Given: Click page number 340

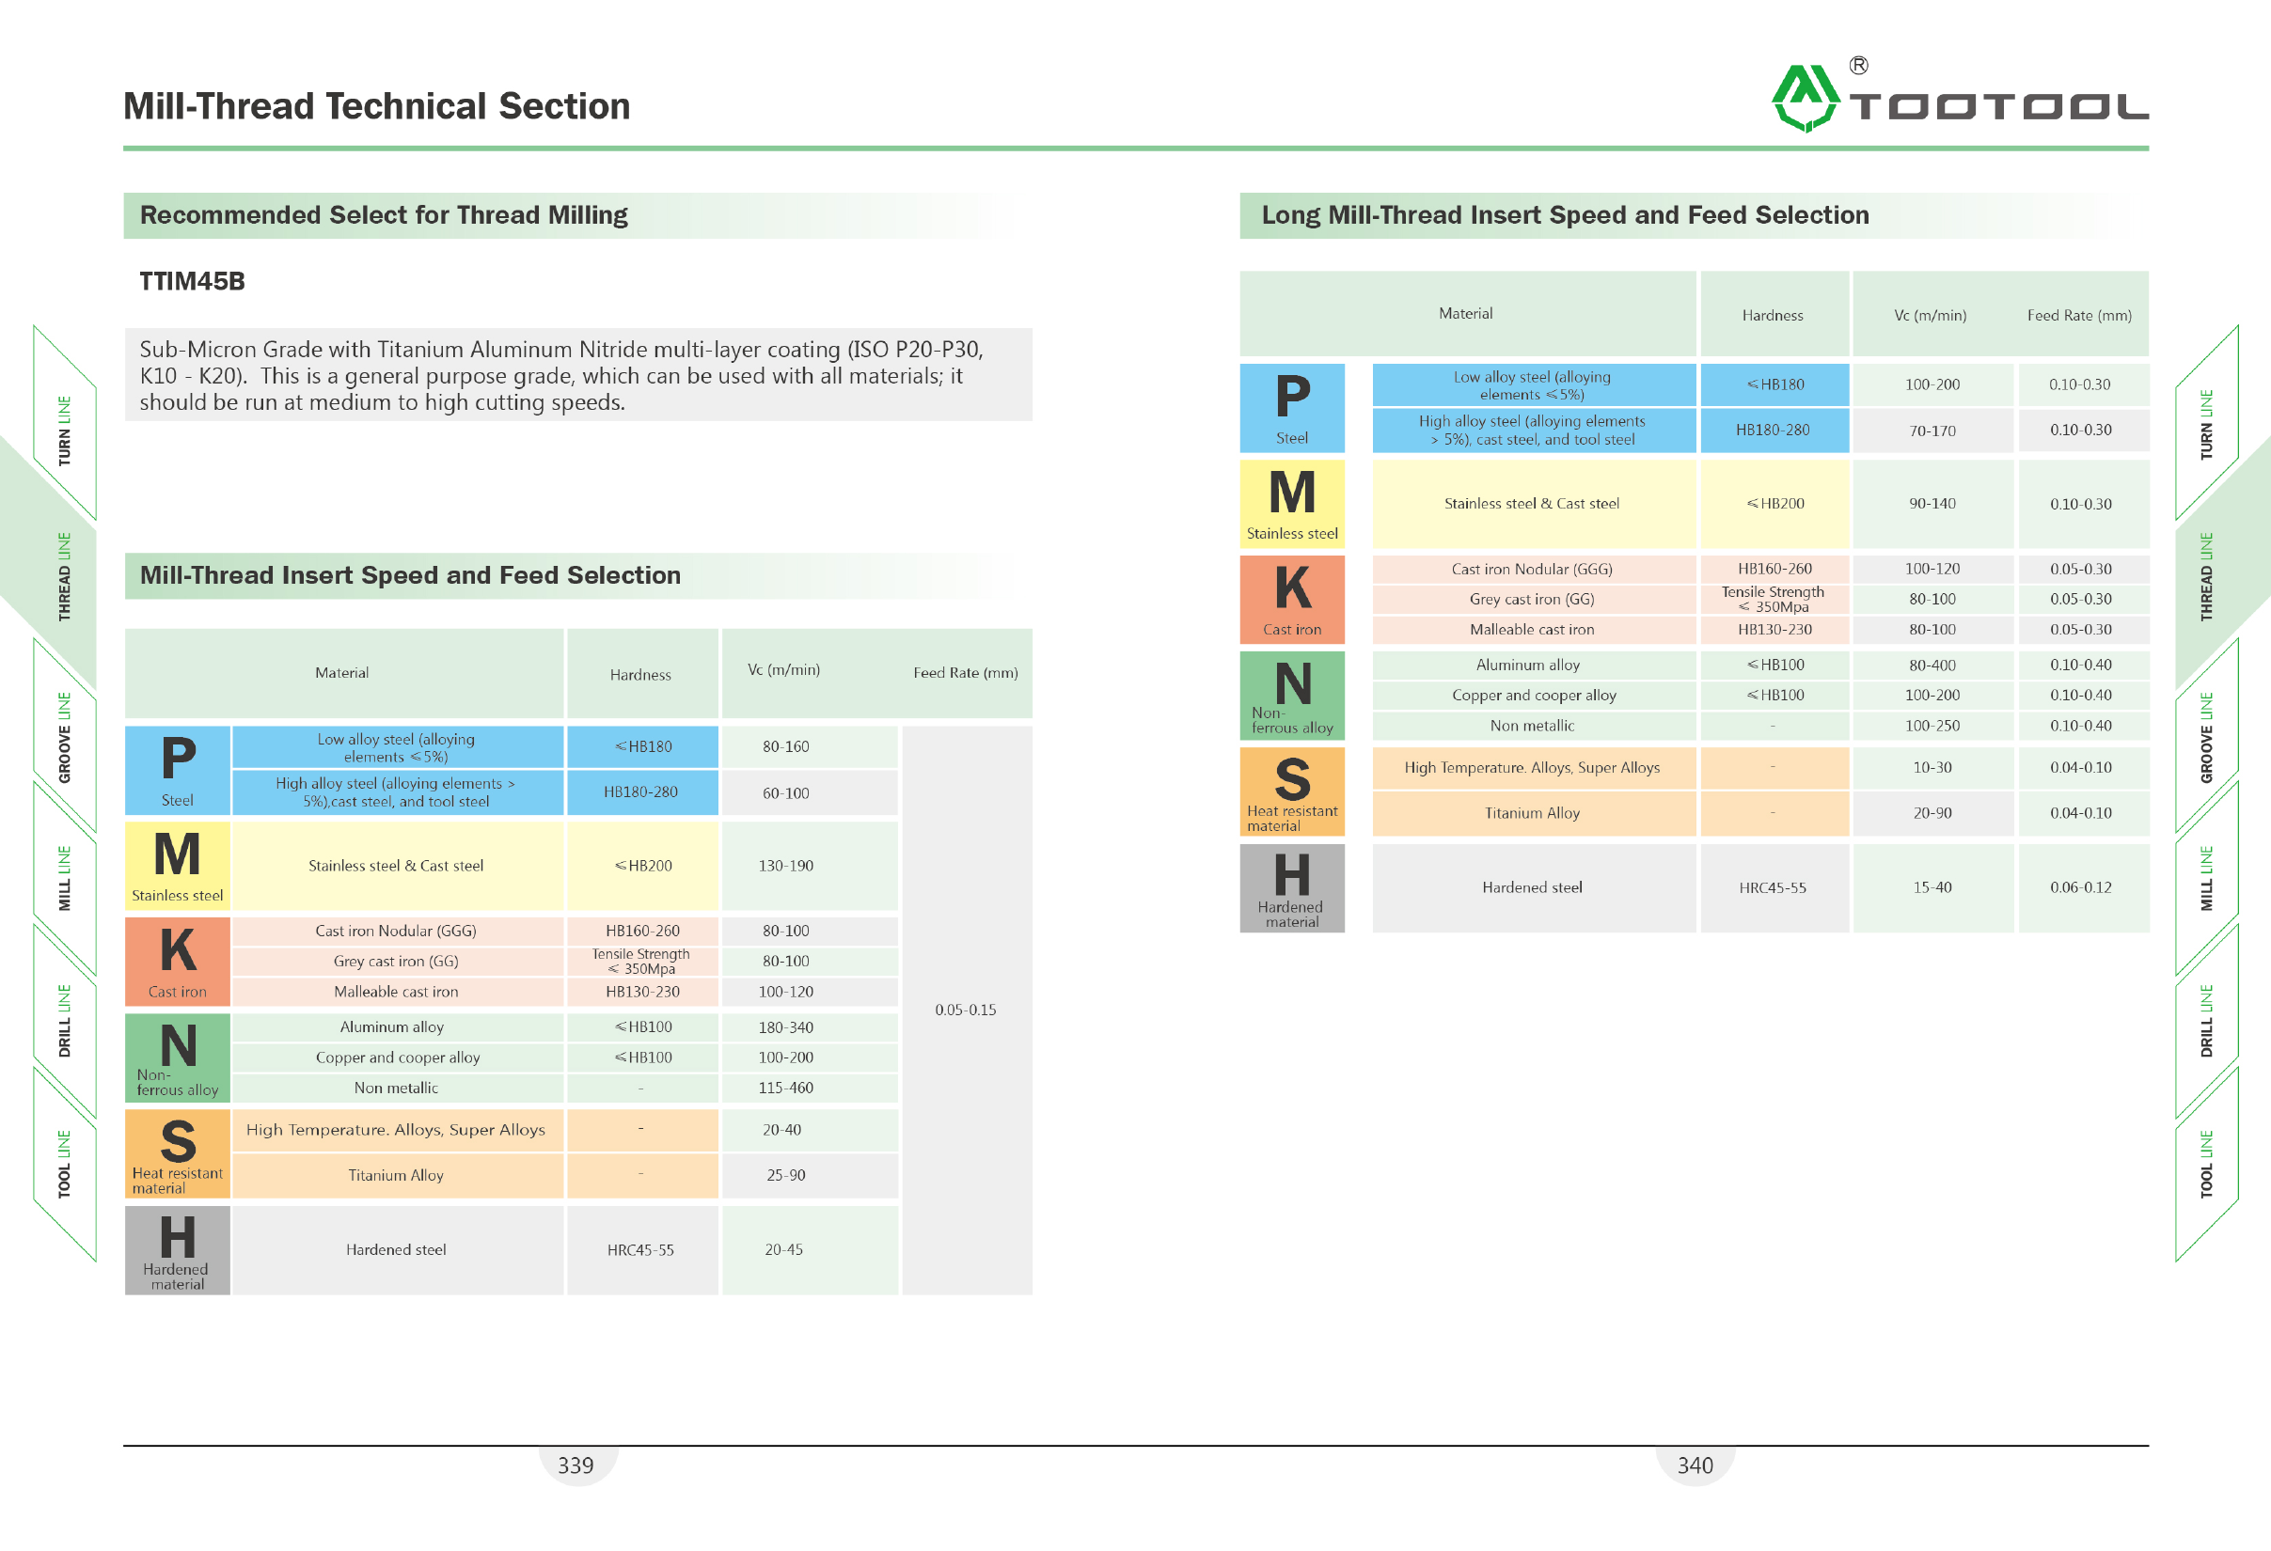Looking at the screenshot, I should pyautogui.click(x=1695, y=1465).
